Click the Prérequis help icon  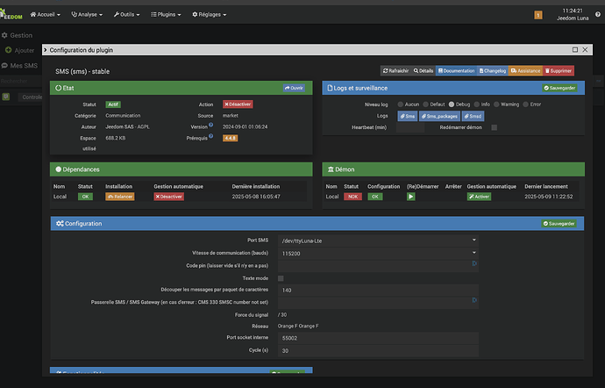211,136
